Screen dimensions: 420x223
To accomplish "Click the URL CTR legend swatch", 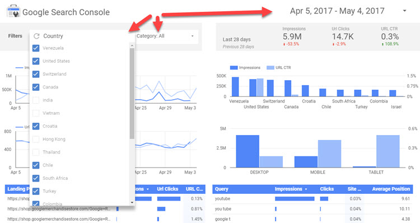I will click(270, 68).
